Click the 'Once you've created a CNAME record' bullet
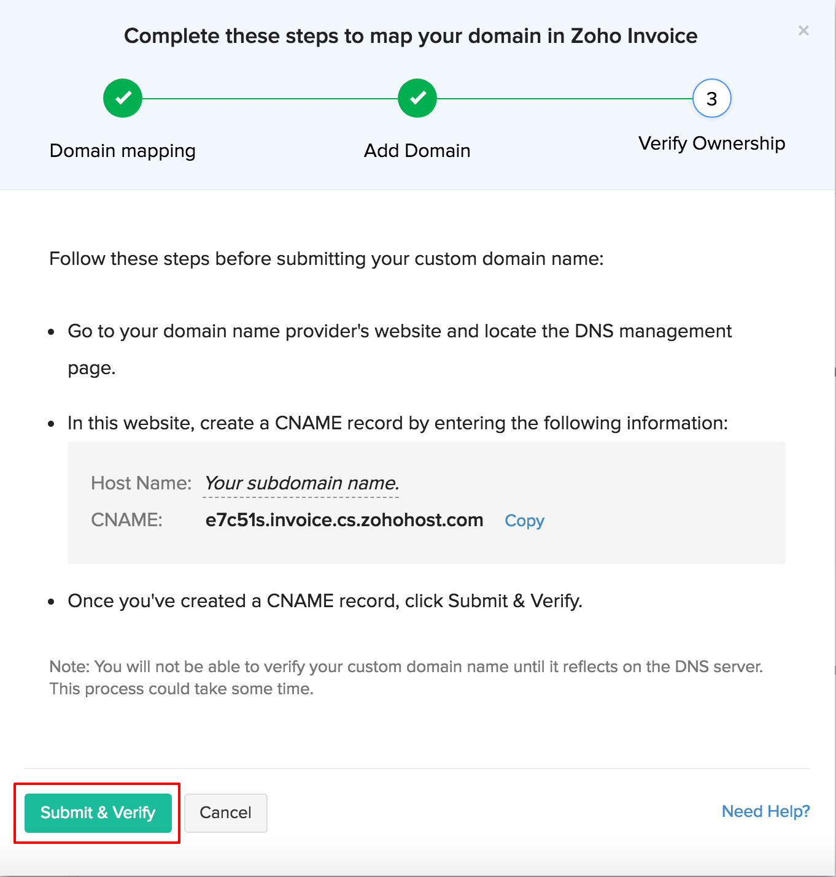 (x=325, y=601)
